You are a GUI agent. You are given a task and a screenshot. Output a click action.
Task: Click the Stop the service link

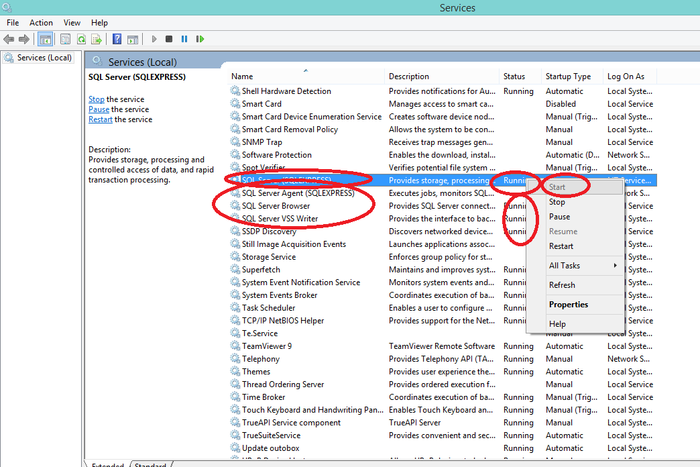pyautogui.click(x=97, y=99)
